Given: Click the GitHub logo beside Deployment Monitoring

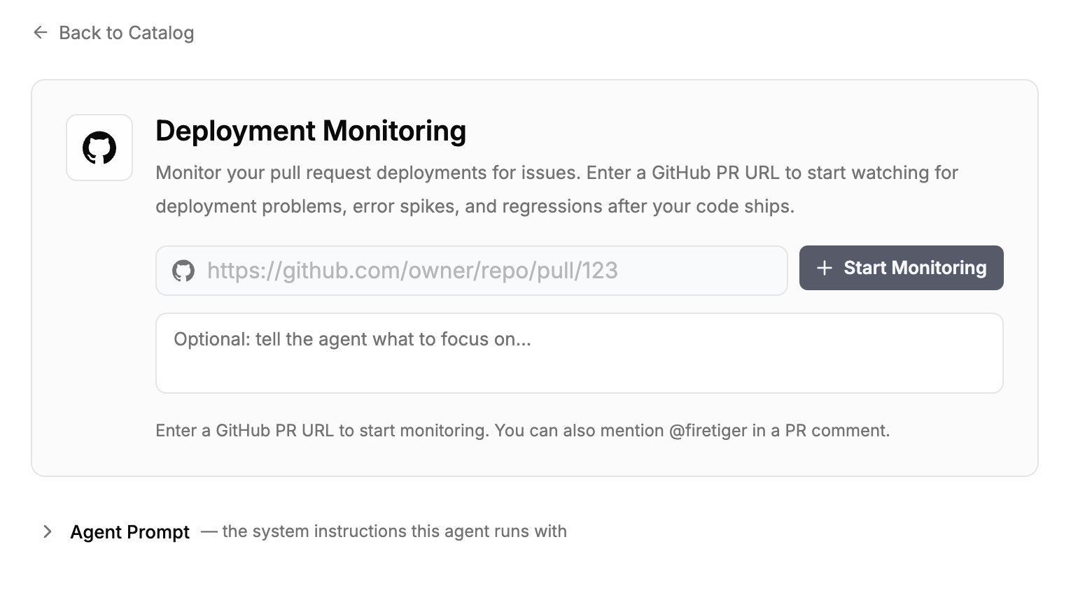Looking at the screenshot, I should point(99,147).
